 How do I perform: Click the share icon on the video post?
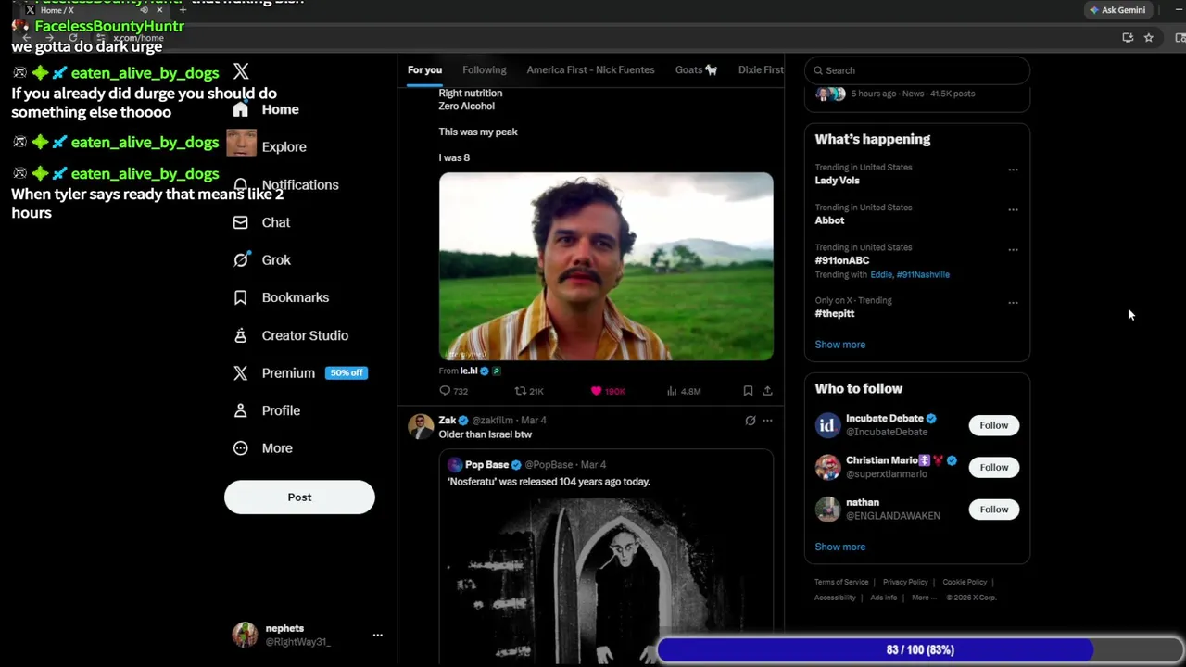[767, 391]
